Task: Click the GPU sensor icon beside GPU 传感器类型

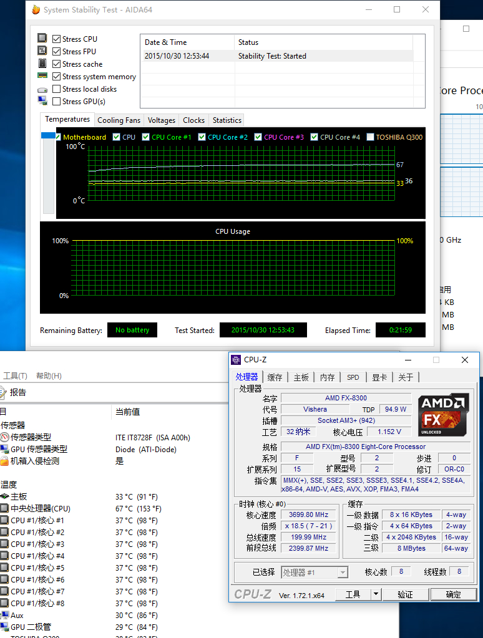Action: pos(4,449)
